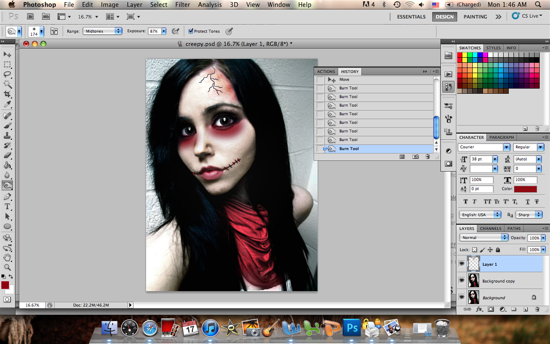550x344 pixels.
Task: Select the Clone Stamp tool
Action: tap(7, 135)
